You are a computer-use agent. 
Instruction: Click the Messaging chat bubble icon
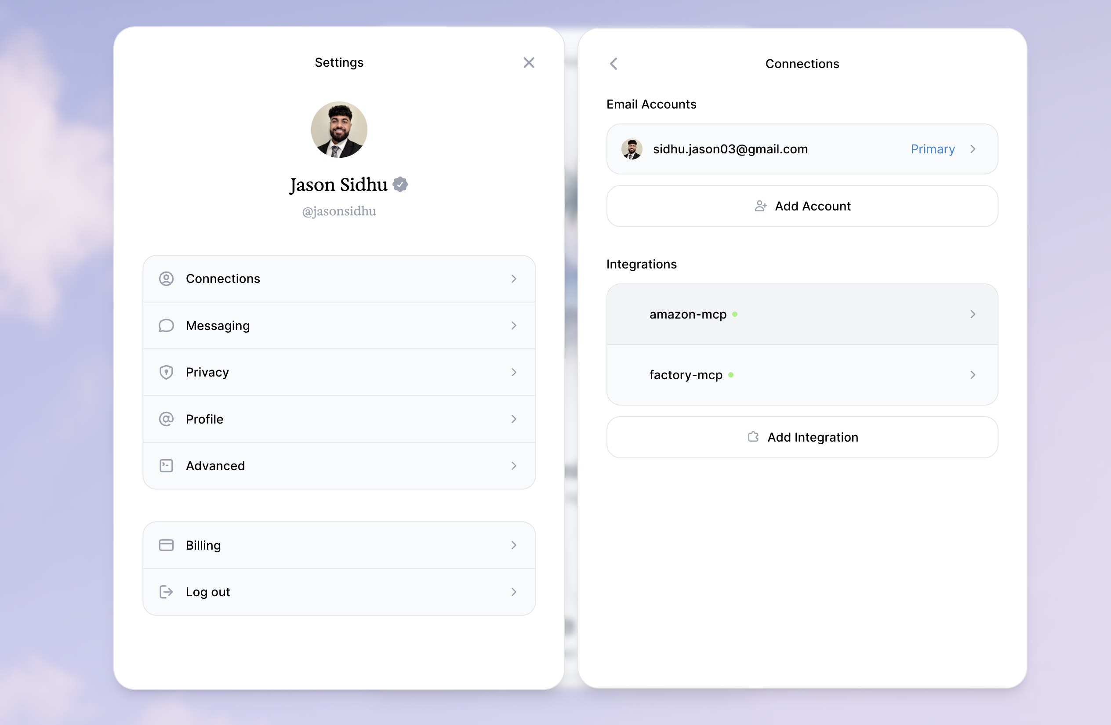(166, 326)
